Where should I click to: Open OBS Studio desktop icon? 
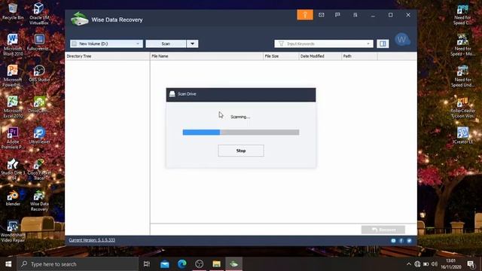39,73
